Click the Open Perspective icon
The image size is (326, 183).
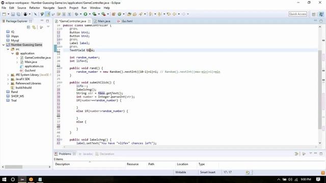(314, 14)
